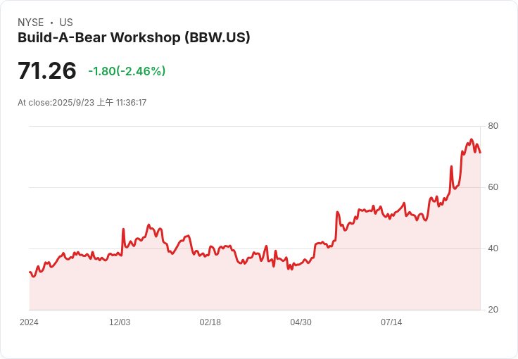Click the NYSE exchange label
The width and height of the screenshot is (518, 359).
tap(31, 23)
